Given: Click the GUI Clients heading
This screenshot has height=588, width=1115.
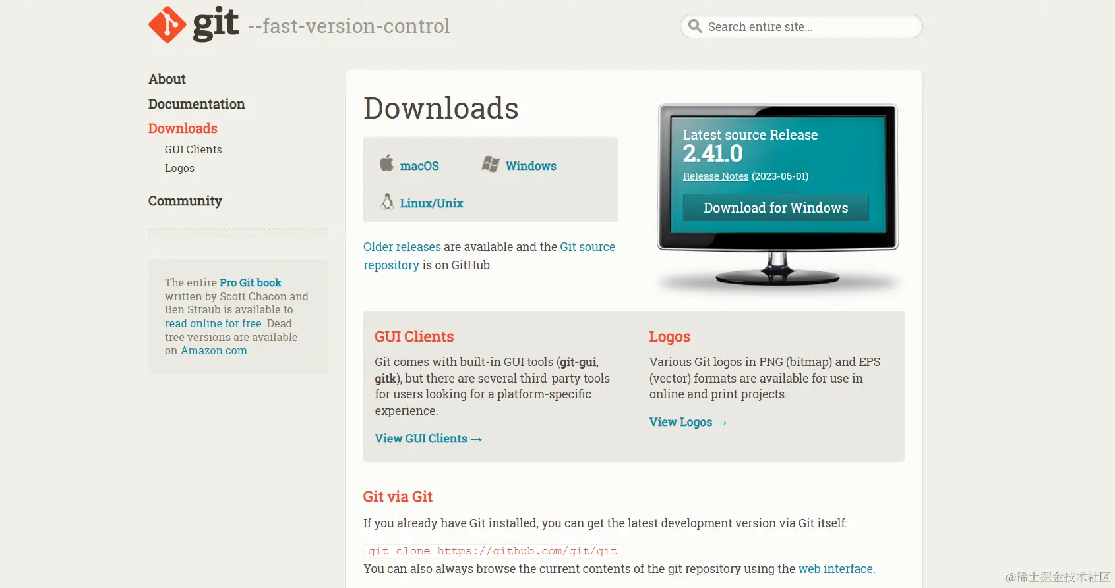Looking at the screenshot, I should [x=414, y=336].
